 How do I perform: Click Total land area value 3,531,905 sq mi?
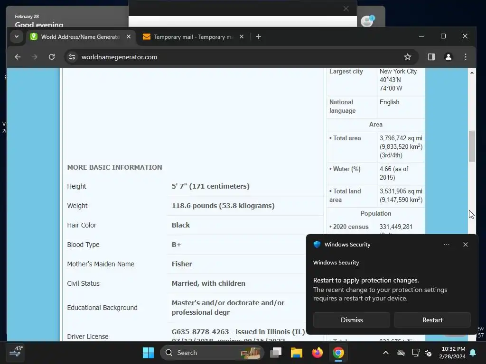click(x=401, y=191)
